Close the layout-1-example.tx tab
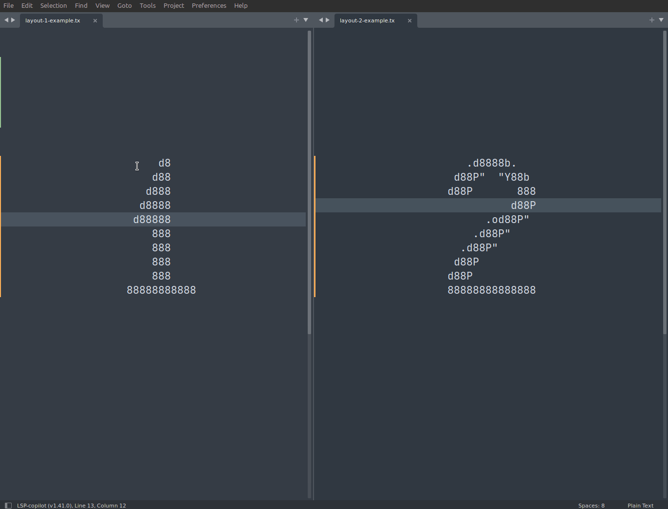 click(x=95, y=20)
